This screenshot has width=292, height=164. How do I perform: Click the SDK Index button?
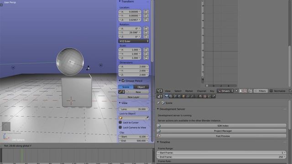click(x=221, y=126)
